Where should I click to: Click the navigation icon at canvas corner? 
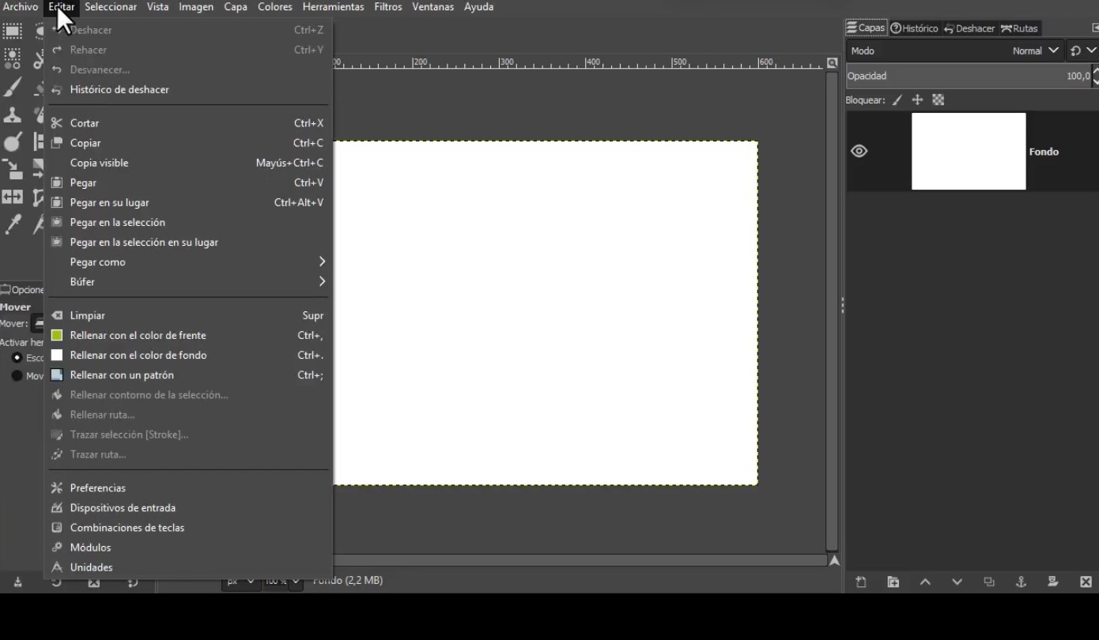pos(834,561)
